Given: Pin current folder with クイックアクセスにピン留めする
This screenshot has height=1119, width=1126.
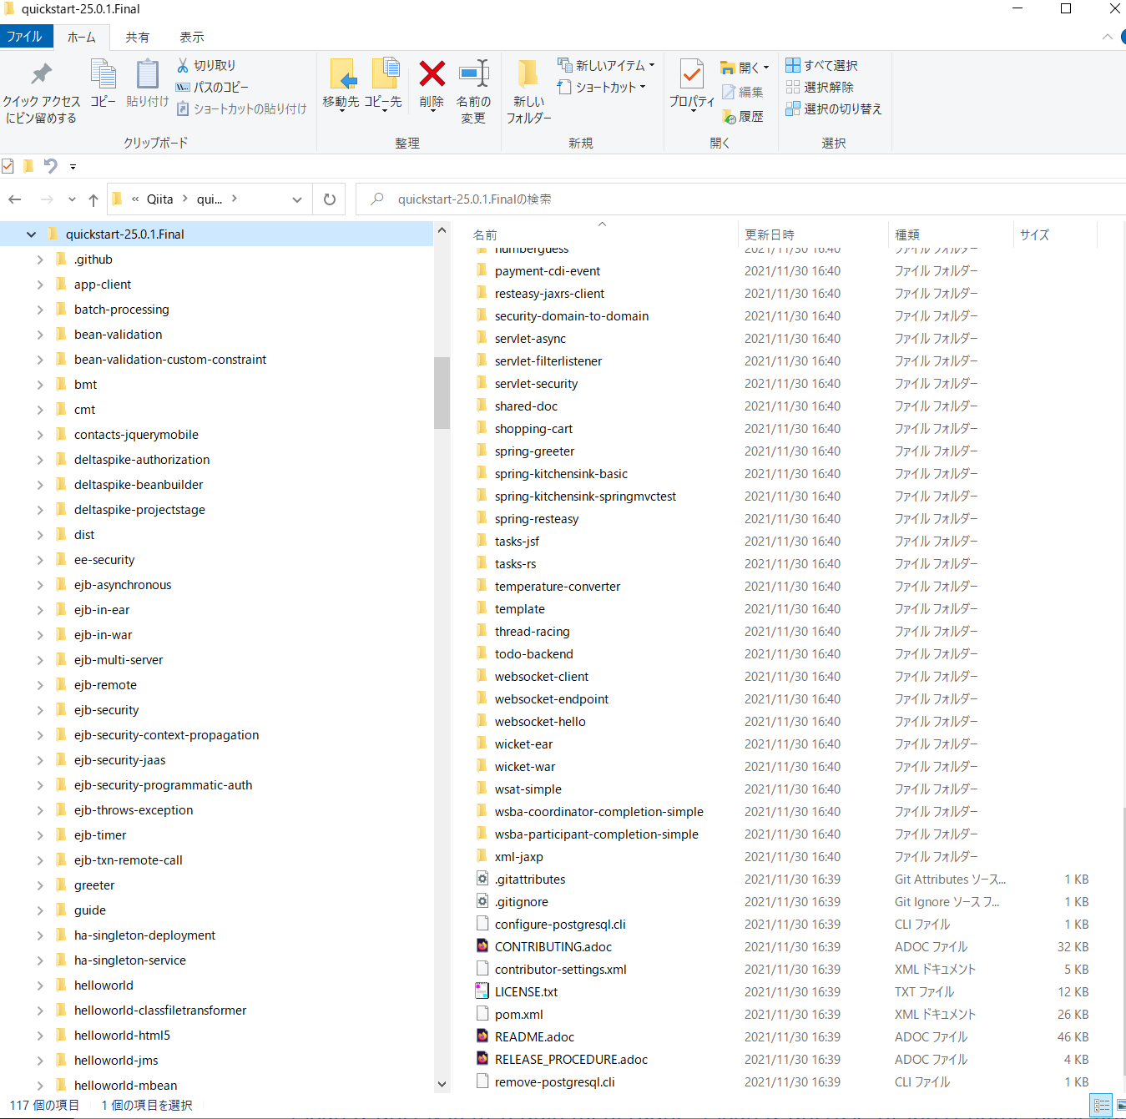Looking at the screenshot, I should coord(42,87).
